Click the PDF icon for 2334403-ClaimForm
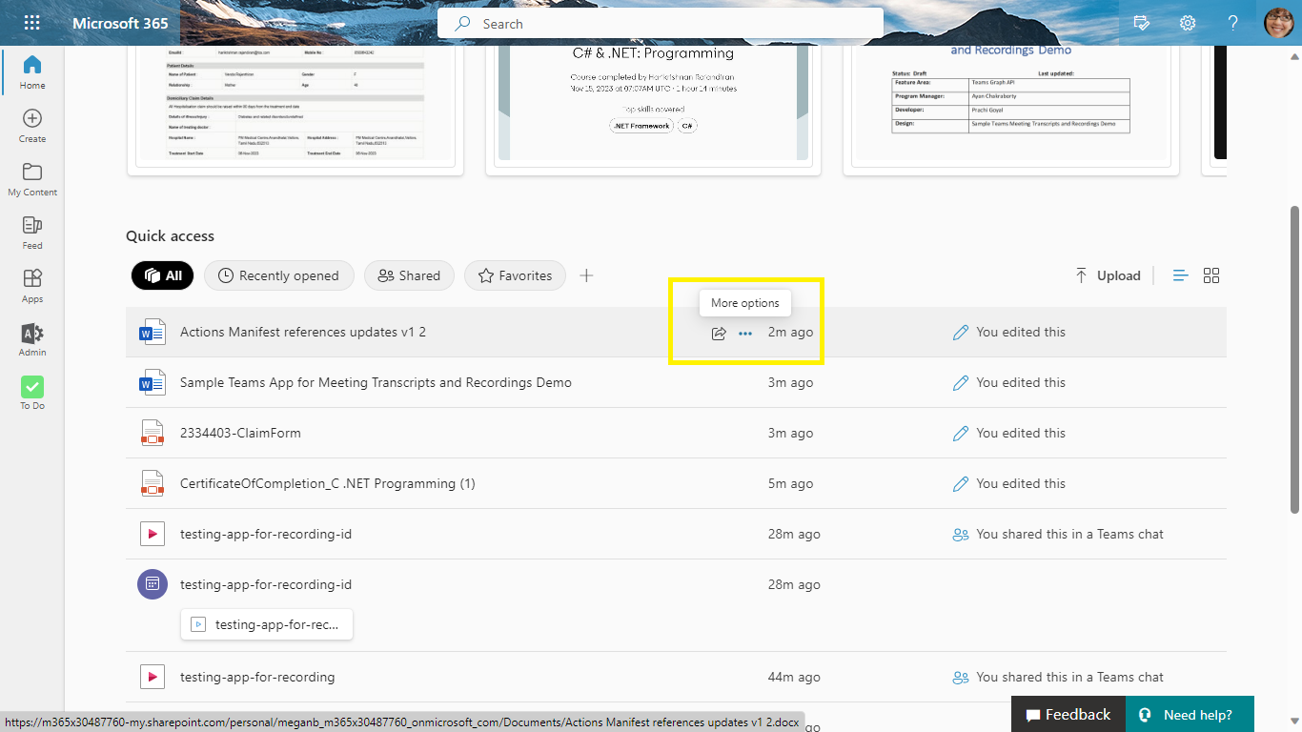 (153, 433)
